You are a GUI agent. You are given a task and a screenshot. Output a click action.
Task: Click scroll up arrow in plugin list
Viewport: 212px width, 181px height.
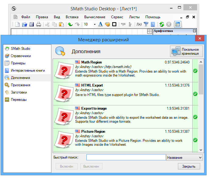point(201,62)
